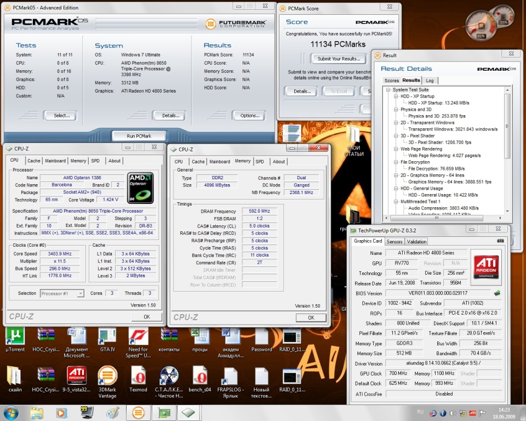Collapse the 3D - Pixel Shader node
Screen dimensions: 526x421
(x=396, y=135)
